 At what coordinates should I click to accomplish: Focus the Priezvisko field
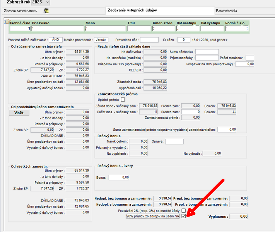tap(58, 28)
